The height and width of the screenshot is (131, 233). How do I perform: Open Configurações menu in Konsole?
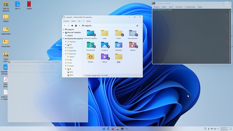(x=190, y=7)
